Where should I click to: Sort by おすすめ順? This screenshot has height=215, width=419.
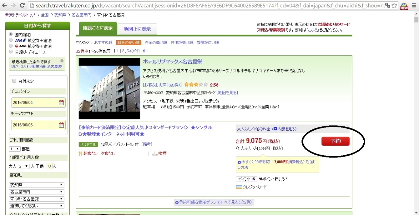[x=103, y=42]
